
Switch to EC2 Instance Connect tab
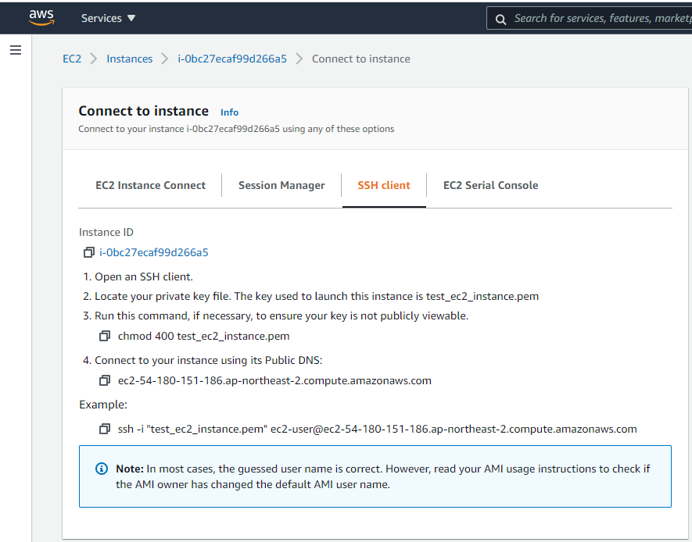[x=150, y=186]
